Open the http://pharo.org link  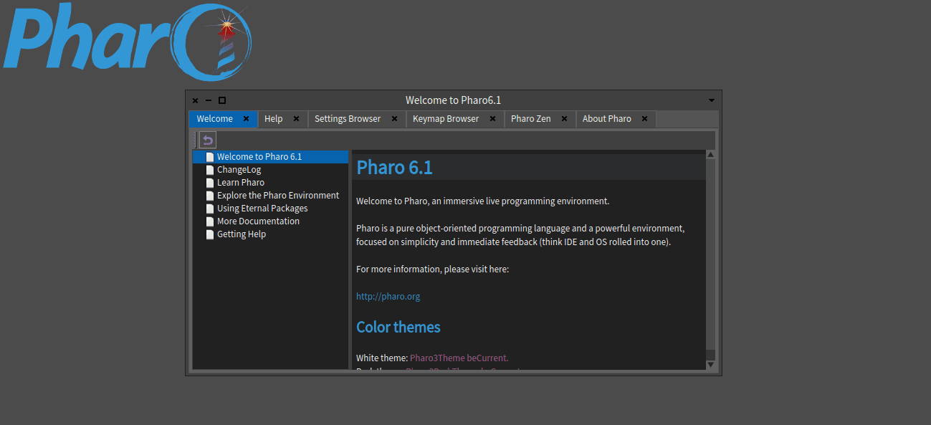point(388,295)
